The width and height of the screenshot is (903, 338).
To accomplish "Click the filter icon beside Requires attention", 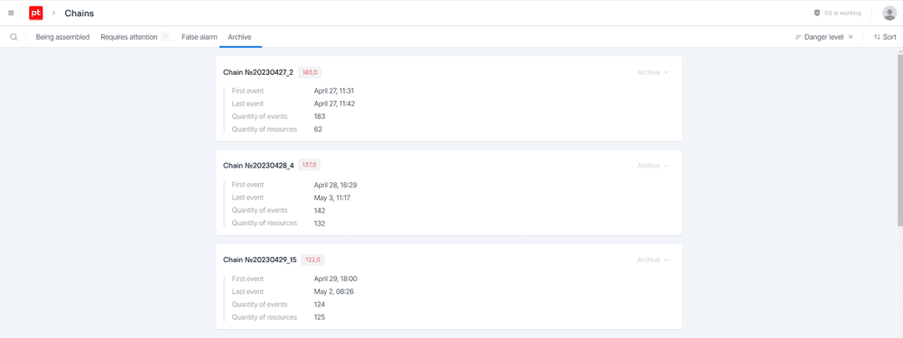I will pyautogui.click(x=165, y=37).
